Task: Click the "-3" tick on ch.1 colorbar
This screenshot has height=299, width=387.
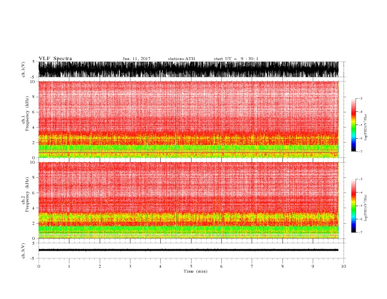Action: (361, 98)
